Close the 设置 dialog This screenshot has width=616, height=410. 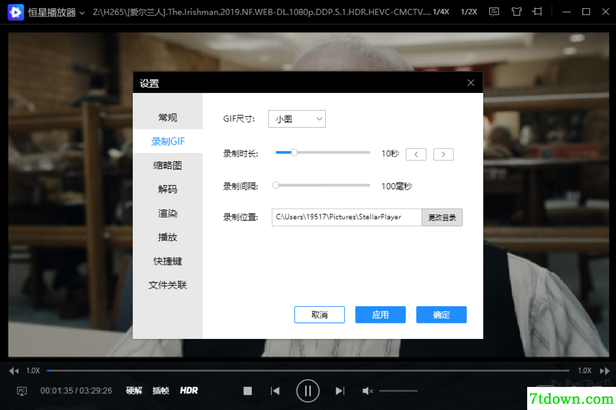click(x=471, y=82)
